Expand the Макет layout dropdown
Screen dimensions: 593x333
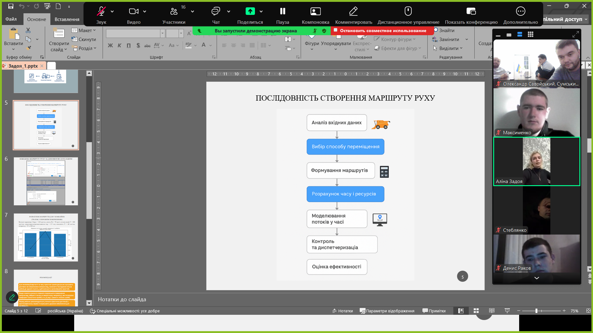pyautogui.click(x=84, y=30)
